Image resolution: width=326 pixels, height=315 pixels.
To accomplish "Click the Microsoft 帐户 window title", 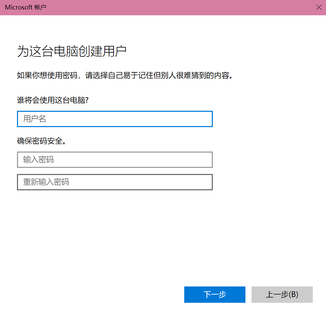I will [25, 7].
